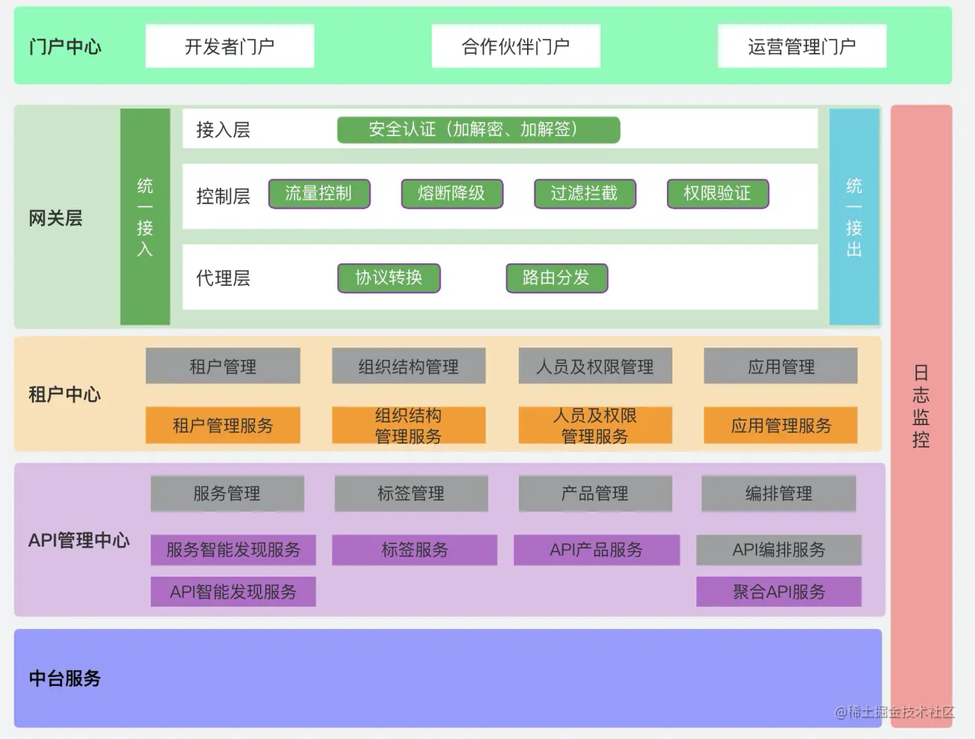
Task: Click the 统一接入 bar
Action: pos(145,217)
